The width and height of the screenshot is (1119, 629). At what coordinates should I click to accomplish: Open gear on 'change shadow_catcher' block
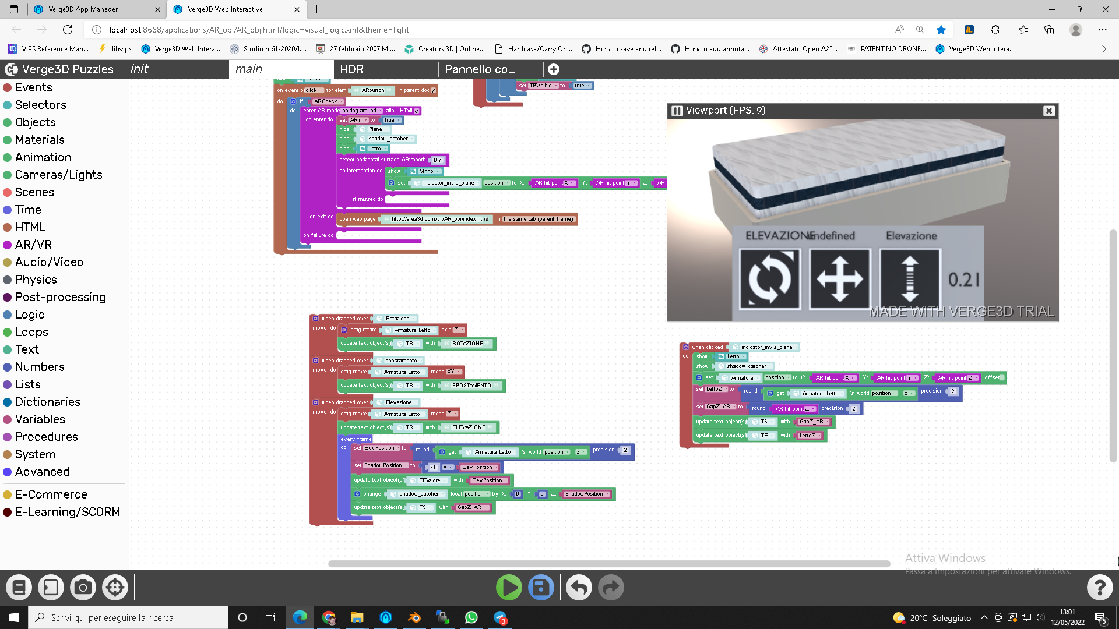tap(357, 494)
